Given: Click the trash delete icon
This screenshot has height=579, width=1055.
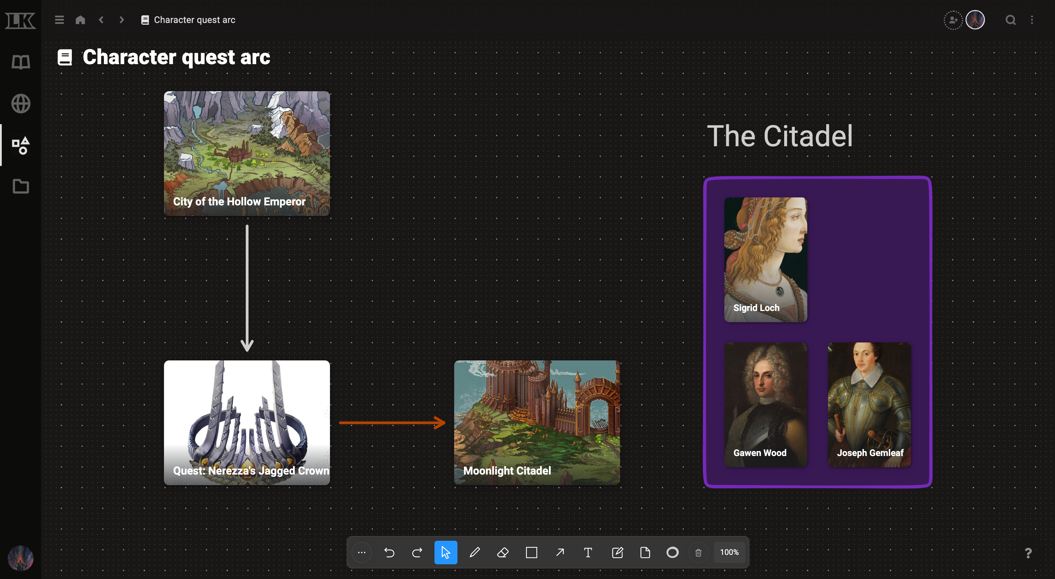Looking at the screenshot, I should pyautogui.click(x=698, y=553).
